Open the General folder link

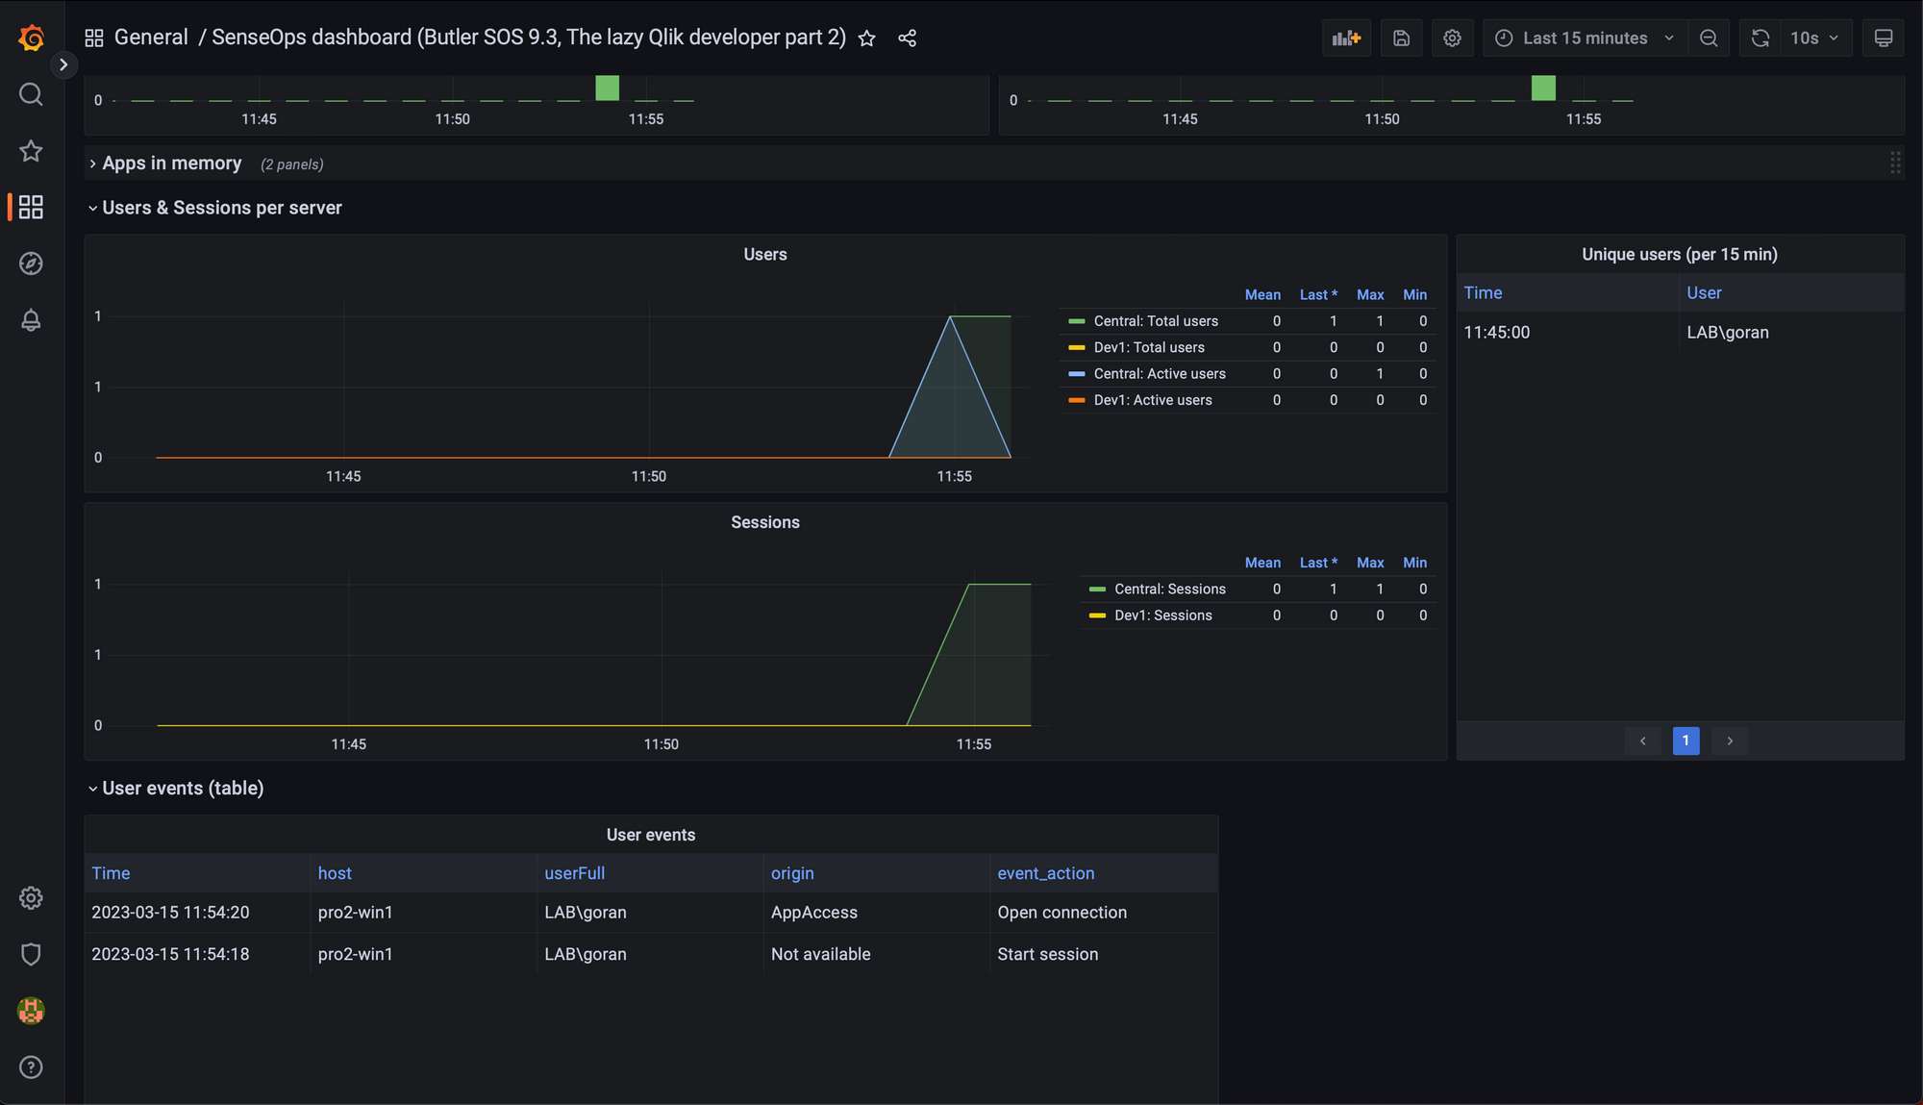coord(151,38)
